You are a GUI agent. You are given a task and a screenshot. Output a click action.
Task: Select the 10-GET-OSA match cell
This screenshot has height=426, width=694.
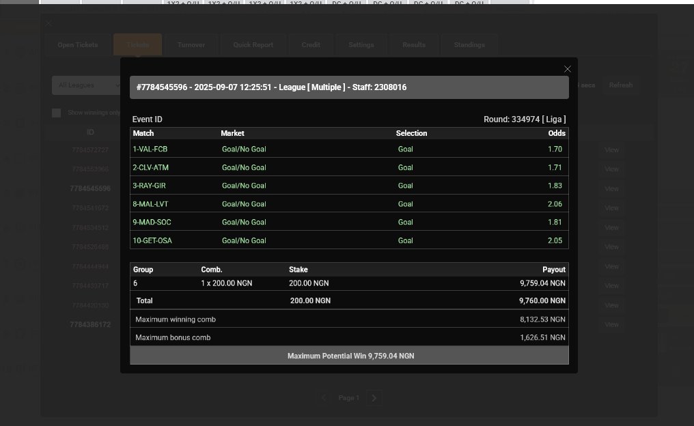(x=152, y=240)
